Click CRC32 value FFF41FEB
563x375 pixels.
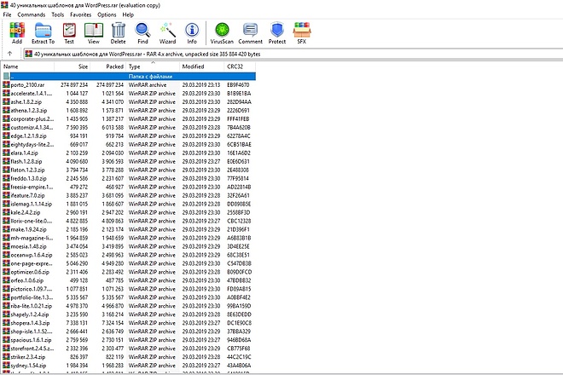tap(238, 118)
